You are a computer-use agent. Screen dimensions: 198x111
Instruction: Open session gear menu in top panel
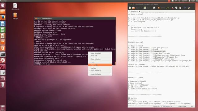[x=197, y=1]
